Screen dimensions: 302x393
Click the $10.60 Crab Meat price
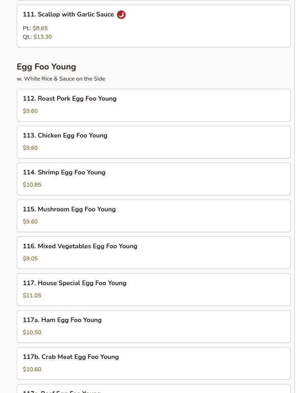pyautogui.click(x=32, y=369)
